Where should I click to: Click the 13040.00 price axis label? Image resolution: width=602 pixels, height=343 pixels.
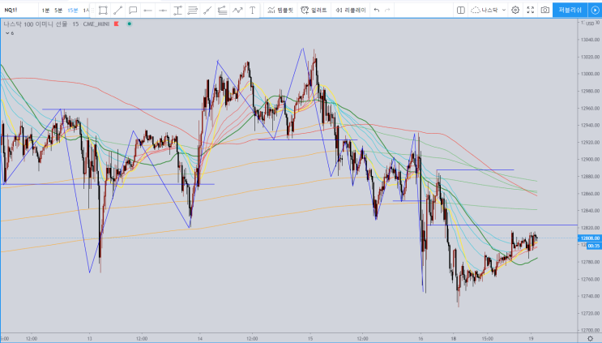(590, 40)
